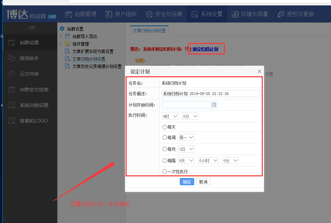Click the calendar icon in start time field
The height and width of the screenshot is (223, 331).
click(214, 105)
